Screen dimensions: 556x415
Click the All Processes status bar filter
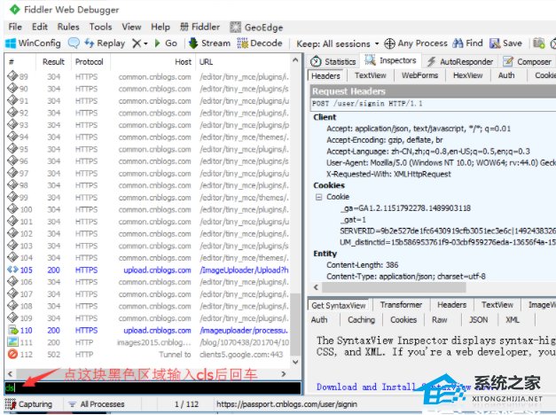(x=97, y=404)
